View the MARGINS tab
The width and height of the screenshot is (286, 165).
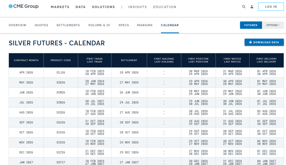pos(145,25)
